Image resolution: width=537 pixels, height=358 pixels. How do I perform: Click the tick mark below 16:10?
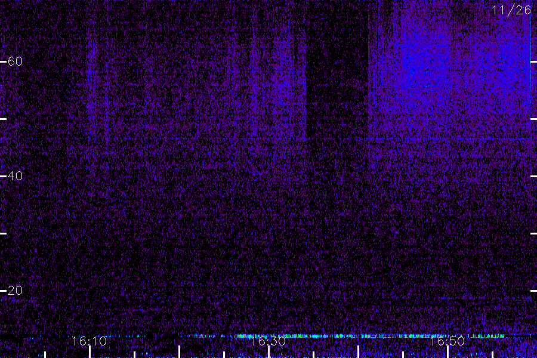[x=89, y=352]
